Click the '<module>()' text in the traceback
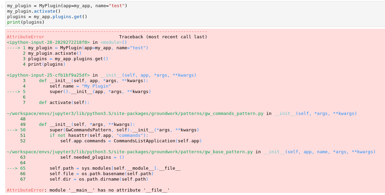Image resolution: width=385 pixels, height=195 pixels. (114, 42)
